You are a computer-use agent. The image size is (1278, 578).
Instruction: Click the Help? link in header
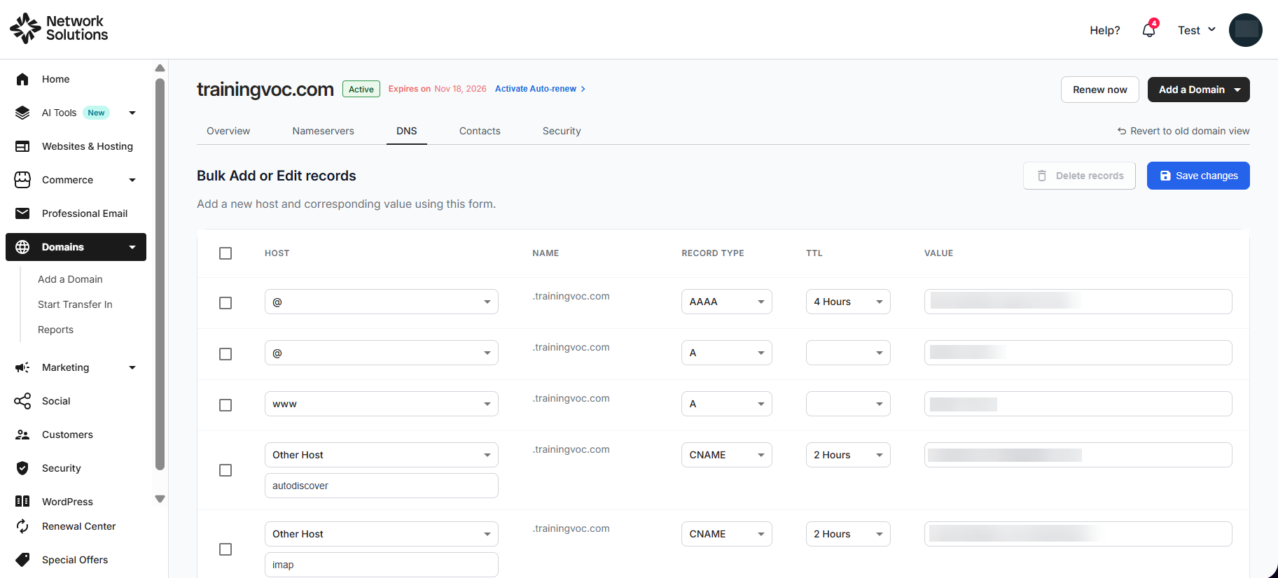tap(1105, 30)
